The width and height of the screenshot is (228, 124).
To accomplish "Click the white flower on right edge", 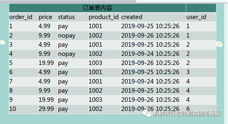I will pyautogui.click(x=219, y=44).
